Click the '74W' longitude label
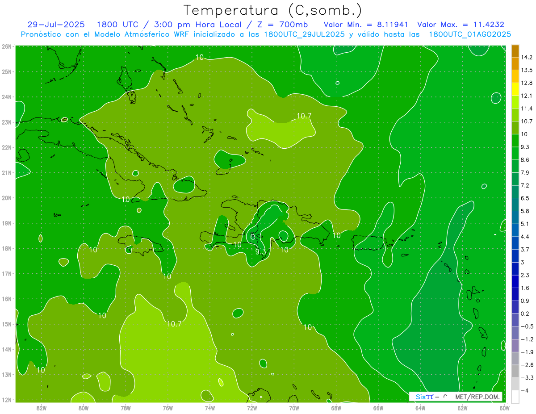Image resolution: width=536 pixels, height=414 pixels. [x=209, y=407]
